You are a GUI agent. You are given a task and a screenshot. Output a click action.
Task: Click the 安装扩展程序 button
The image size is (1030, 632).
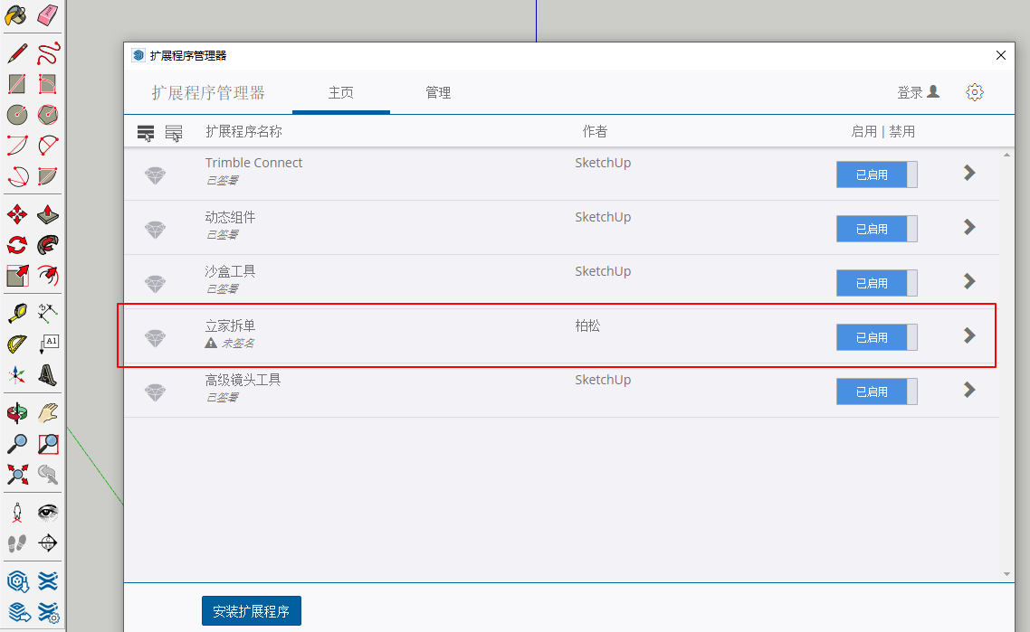point(252,611)
